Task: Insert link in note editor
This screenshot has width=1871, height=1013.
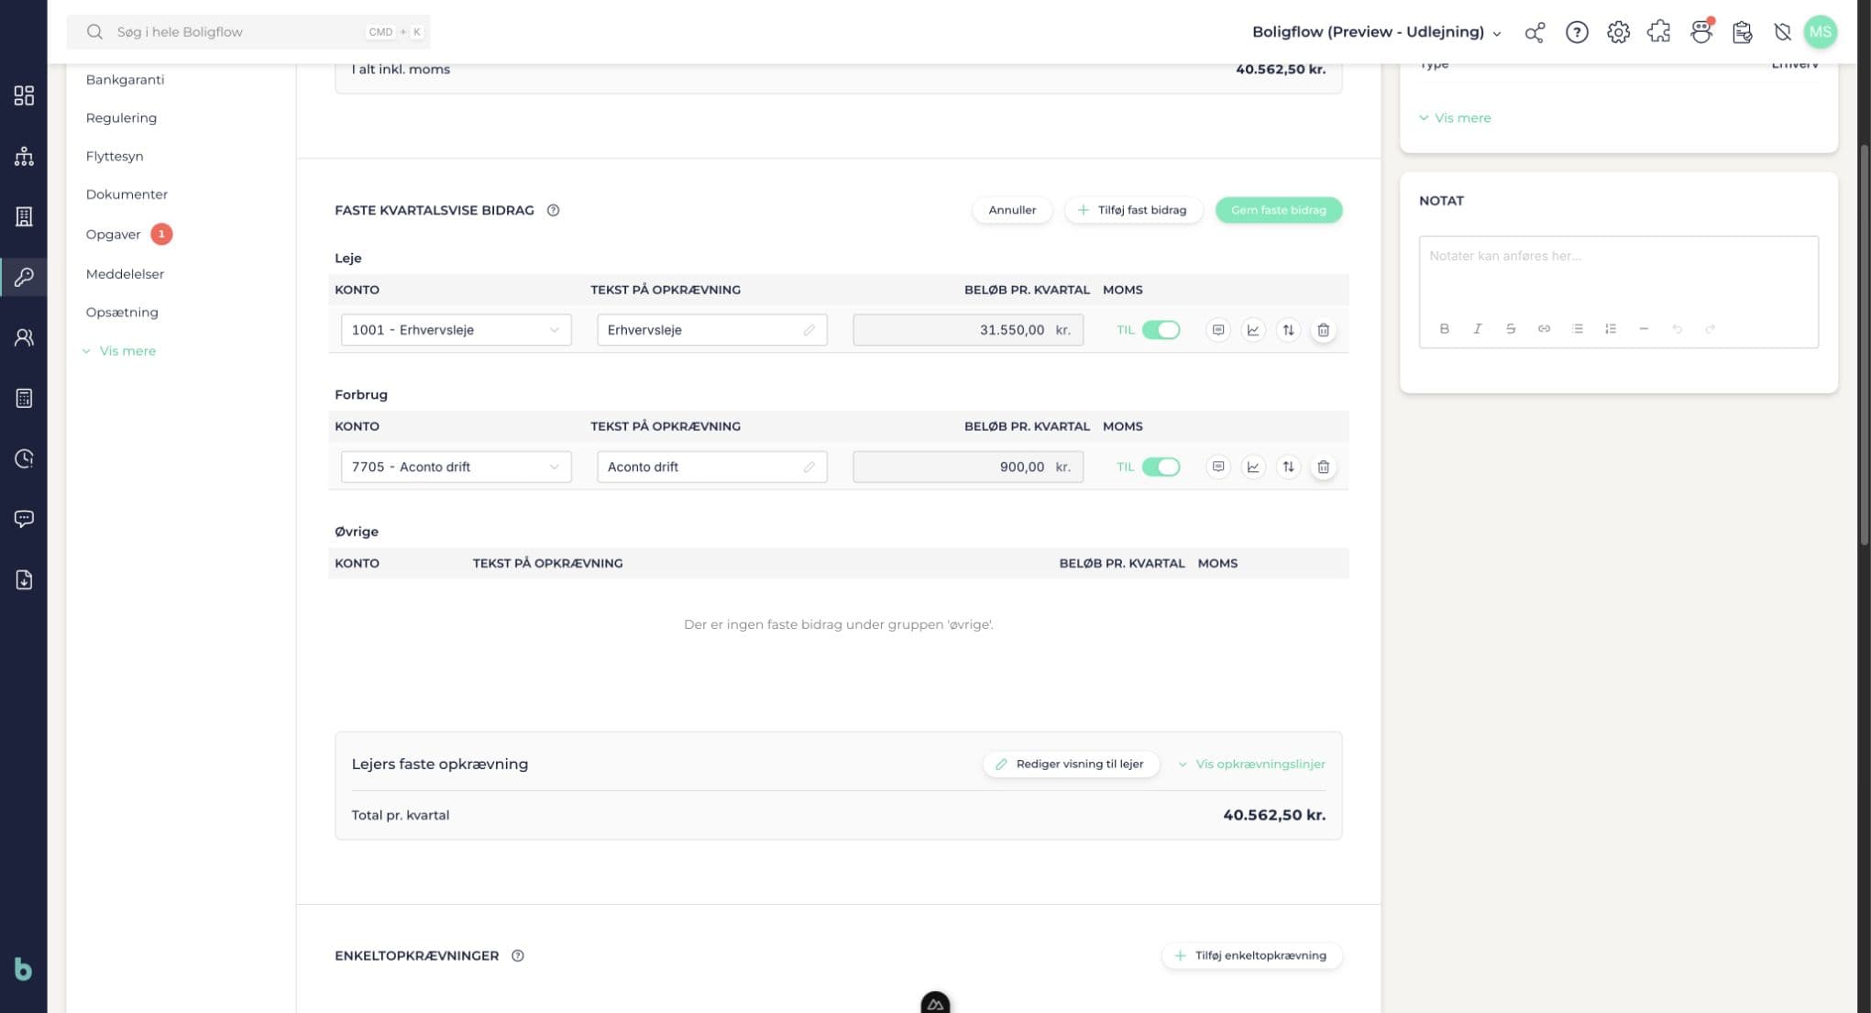Action: (x=1544, y=328)
